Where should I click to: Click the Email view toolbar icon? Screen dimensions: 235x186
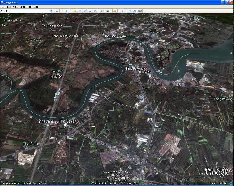pyautogui.click(x=130, y=11)
